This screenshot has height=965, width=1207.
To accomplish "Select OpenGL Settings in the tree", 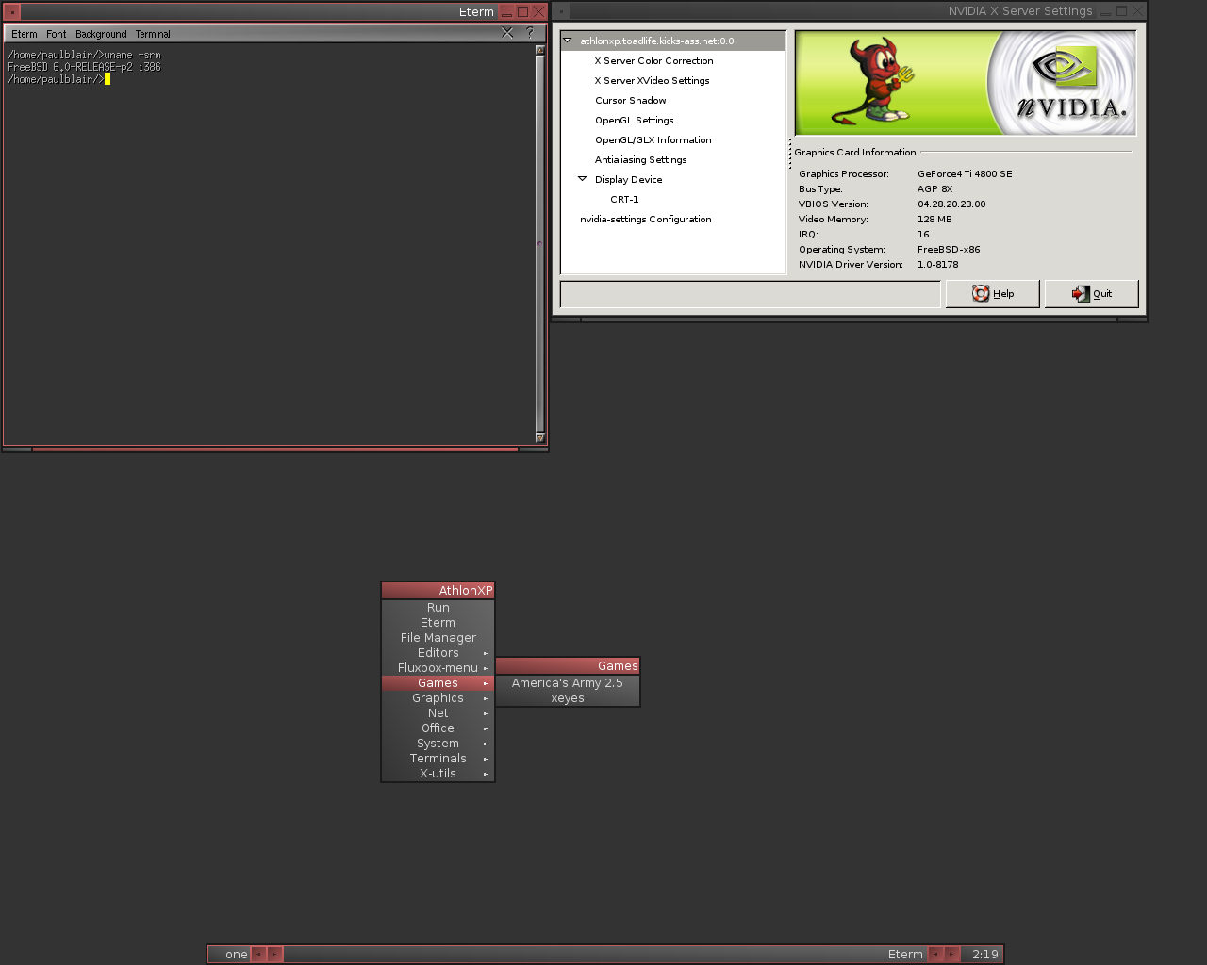I will pyautogui.click(x=634, y=121).
